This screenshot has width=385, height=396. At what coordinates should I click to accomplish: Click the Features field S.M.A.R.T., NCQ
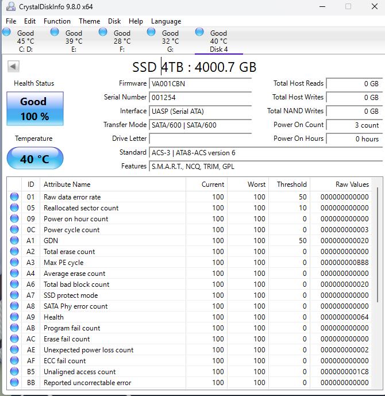pyautogui.click(x=266, y=167)
